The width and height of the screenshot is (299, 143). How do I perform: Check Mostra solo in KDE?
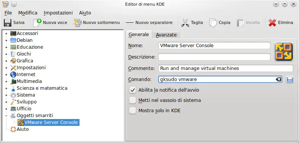[132, 110]
